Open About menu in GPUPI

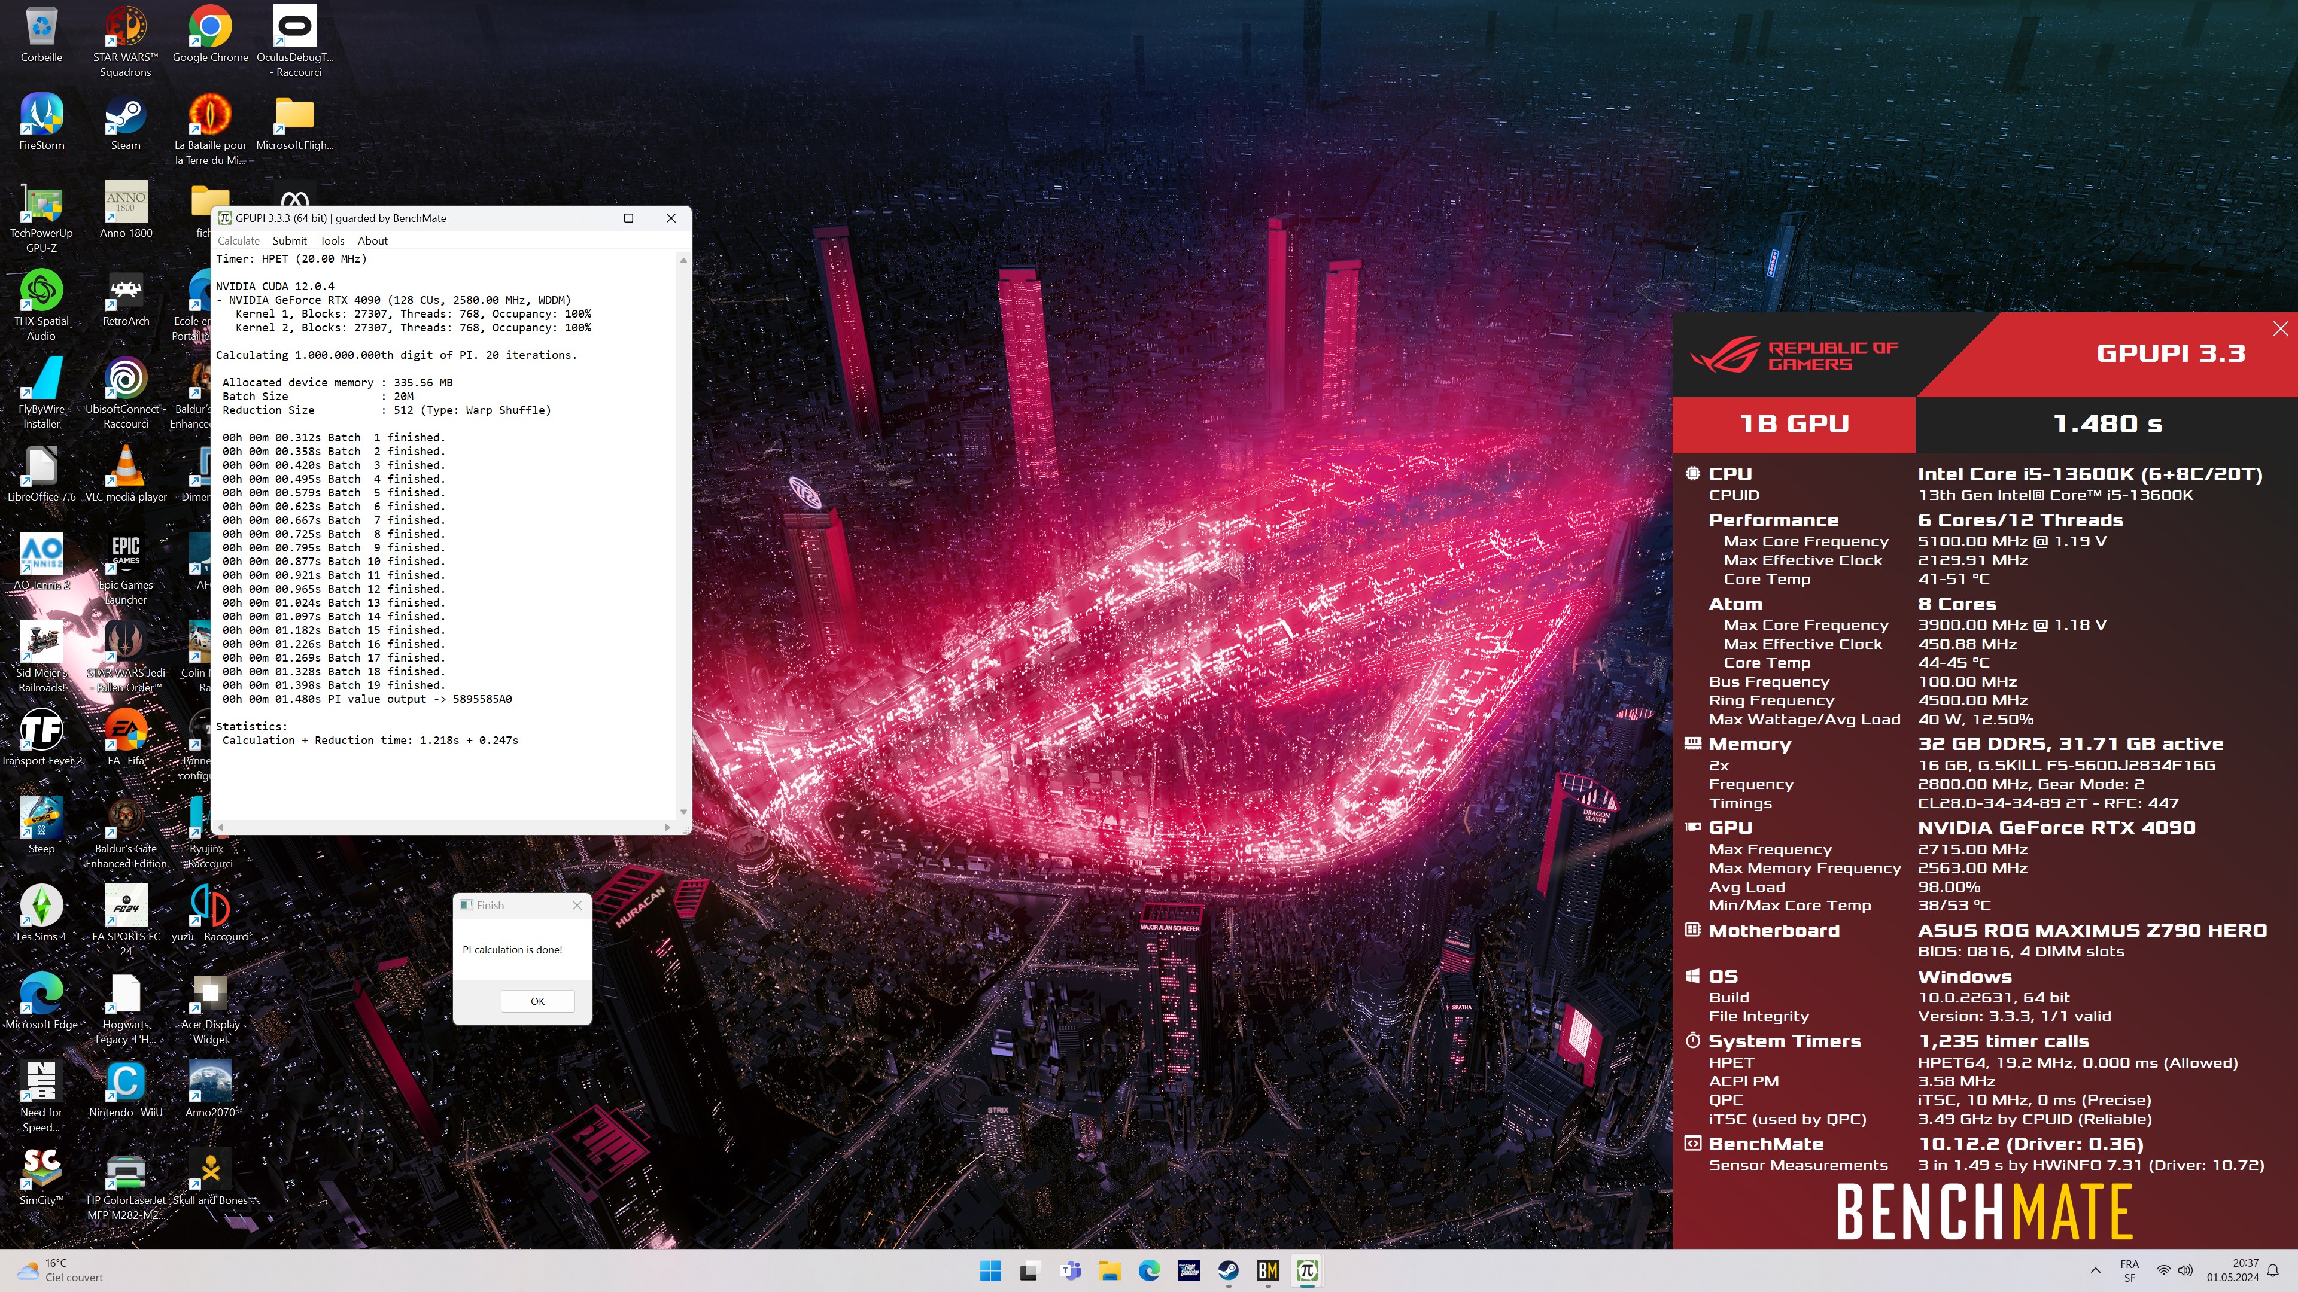click(372, 240)
